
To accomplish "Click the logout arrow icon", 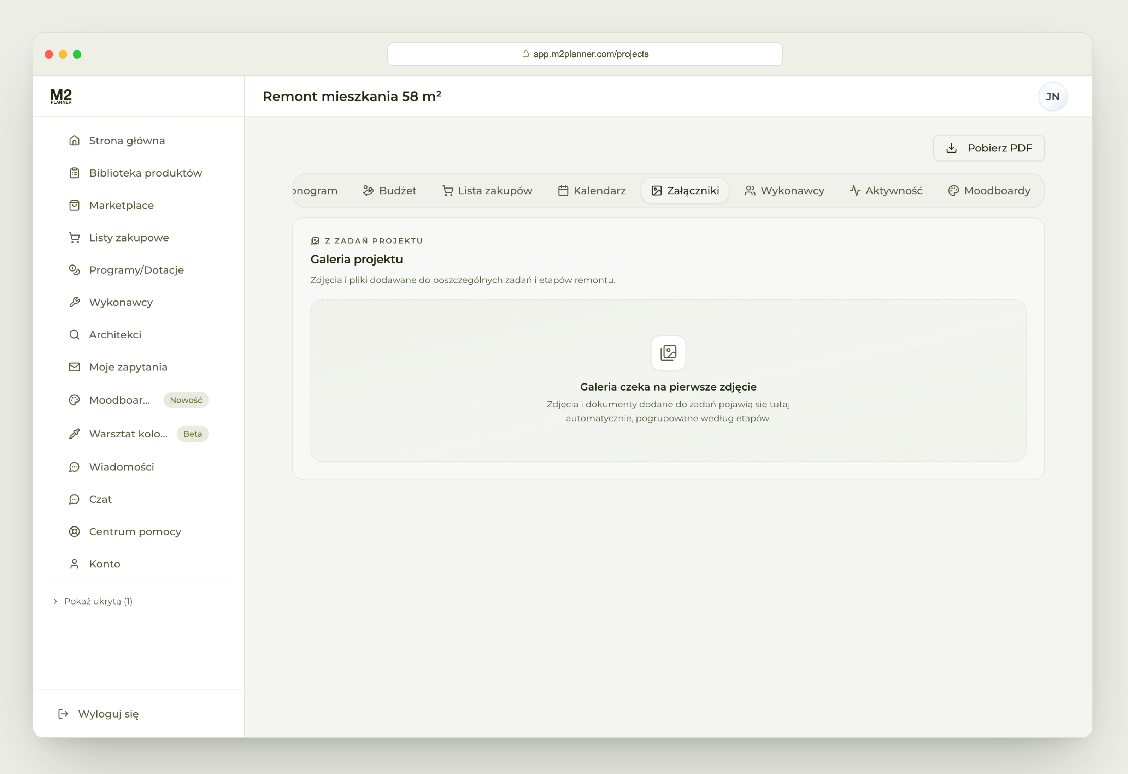I will pos(63,714).
